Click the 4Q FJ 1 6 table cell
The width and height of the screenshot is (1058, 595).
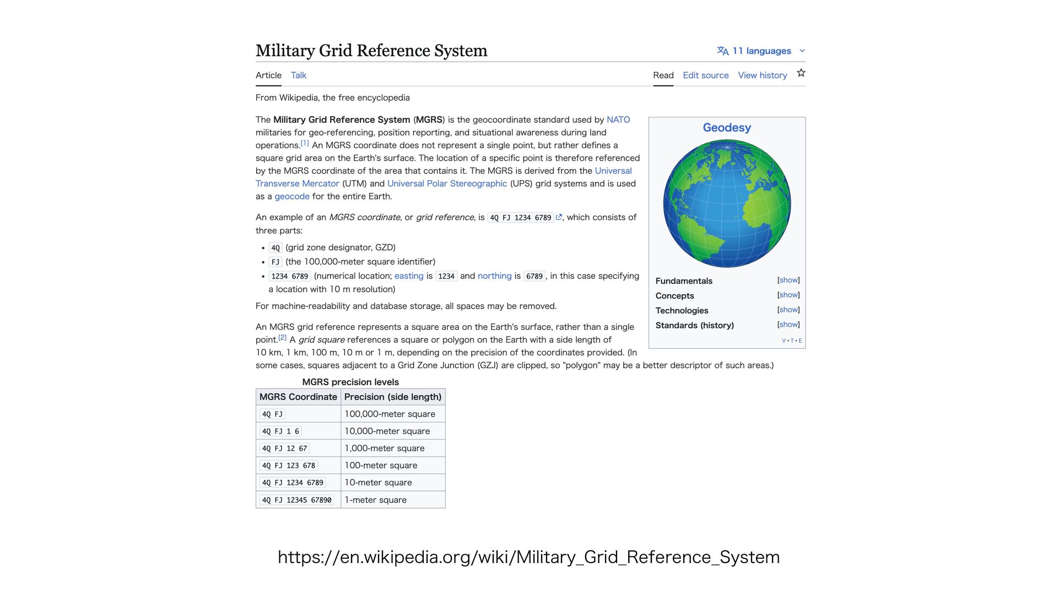click(298, 431)
